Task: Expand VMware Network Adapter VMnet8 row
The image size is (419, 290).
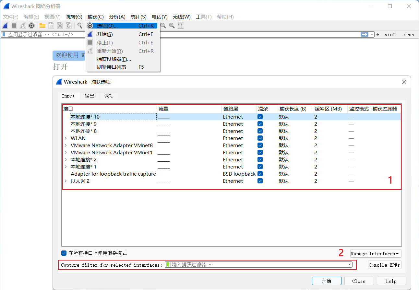Action: tap(66, 145)
